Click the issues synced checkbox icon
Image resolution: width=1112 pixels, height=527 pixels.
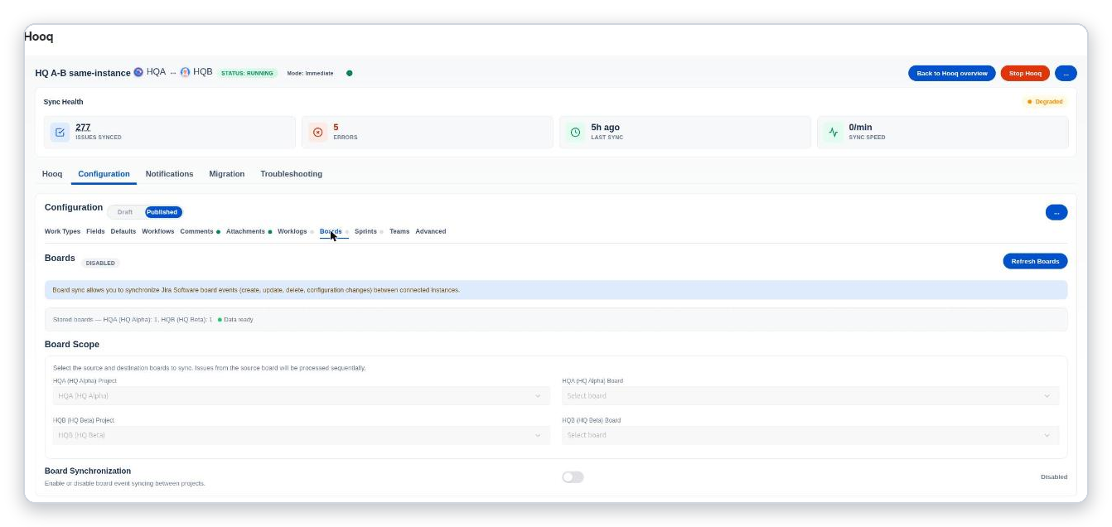coord(60,133)
